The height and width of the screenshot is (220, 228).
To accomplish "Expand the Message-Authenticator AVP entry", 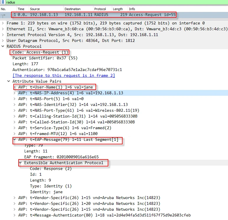I will coord(15,215).
